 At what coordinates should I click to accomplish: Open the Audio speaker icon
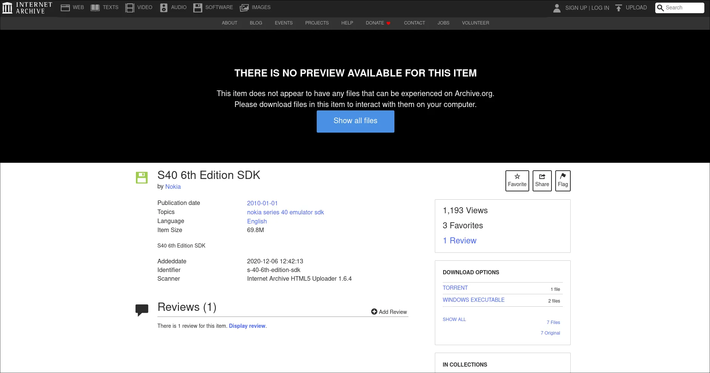[163, 8]
